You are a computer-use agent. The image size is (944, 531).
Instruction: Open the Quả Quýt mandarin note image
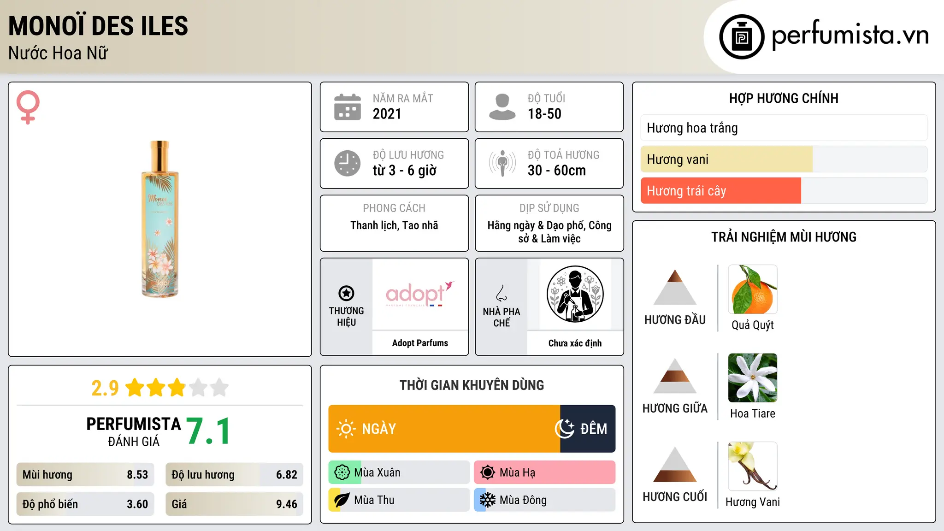click(753, 289)
